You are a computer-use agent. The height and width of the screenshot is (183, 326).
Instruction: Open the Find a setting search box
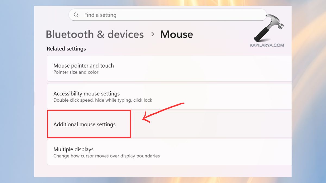click(x=163, y=15)
